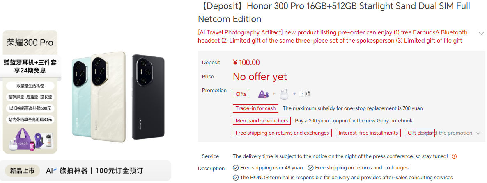Click the purple gift bag icon
The image size is (487, 183).
[x=264, y=94]
